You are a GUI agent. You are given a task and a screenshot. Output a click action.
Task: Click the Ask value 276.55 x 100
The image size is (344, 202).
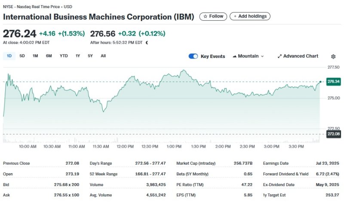pyautogui.click(x=67, y=195)
